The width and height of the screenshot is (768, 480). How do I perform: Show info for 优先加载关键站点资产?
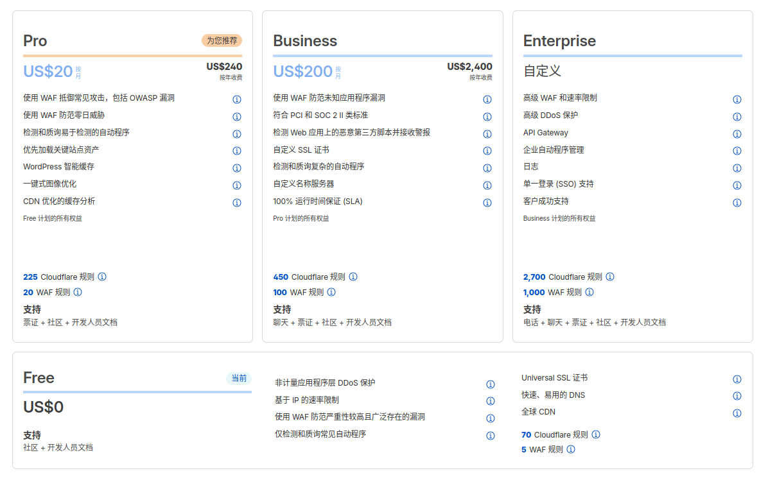(x=236, y=151)
